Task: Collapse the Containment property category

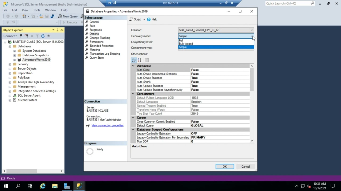Action: pos(133,94)
